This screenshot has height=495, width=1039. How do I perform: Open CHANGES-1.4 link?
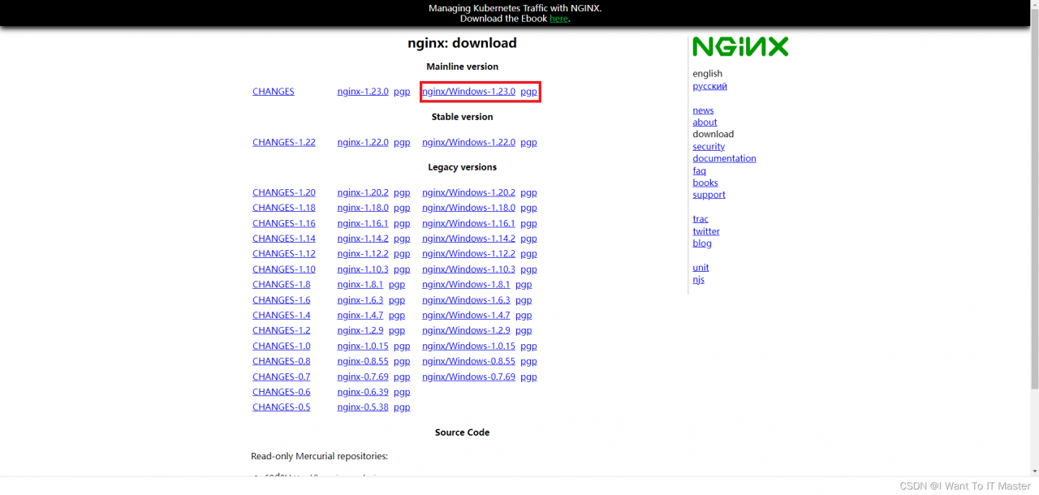(281, 316)
